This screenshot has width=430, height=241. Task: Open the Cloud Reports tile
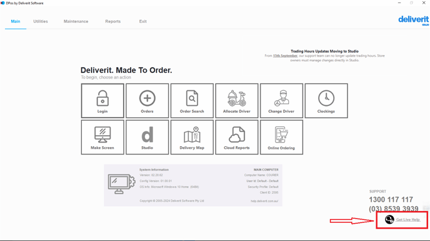(237, 137)
